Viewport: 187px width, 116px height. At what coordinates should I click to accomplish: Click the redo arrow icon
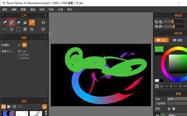coord(43,29)
